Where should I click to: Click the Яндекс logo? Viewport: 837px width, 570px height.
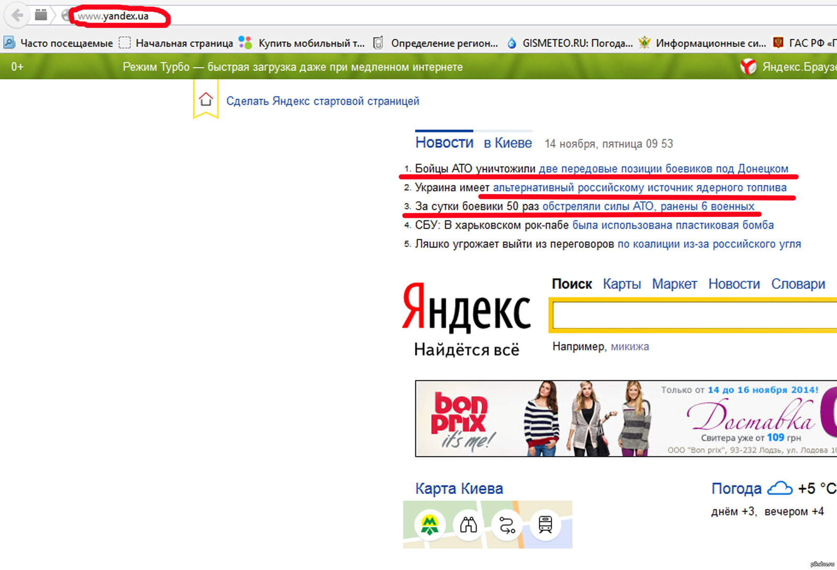467,308
